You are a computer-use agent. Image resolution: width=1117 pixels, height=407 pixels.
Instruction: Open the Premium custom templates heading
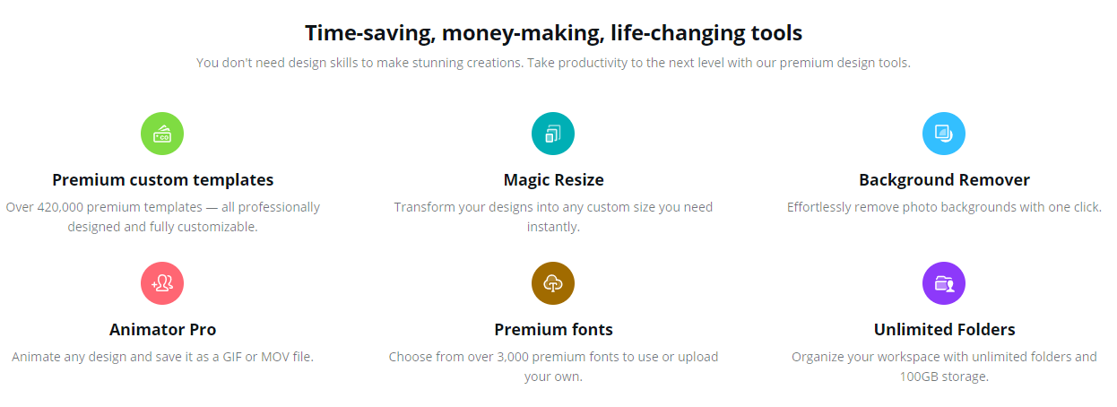click(x=162, y=180)
